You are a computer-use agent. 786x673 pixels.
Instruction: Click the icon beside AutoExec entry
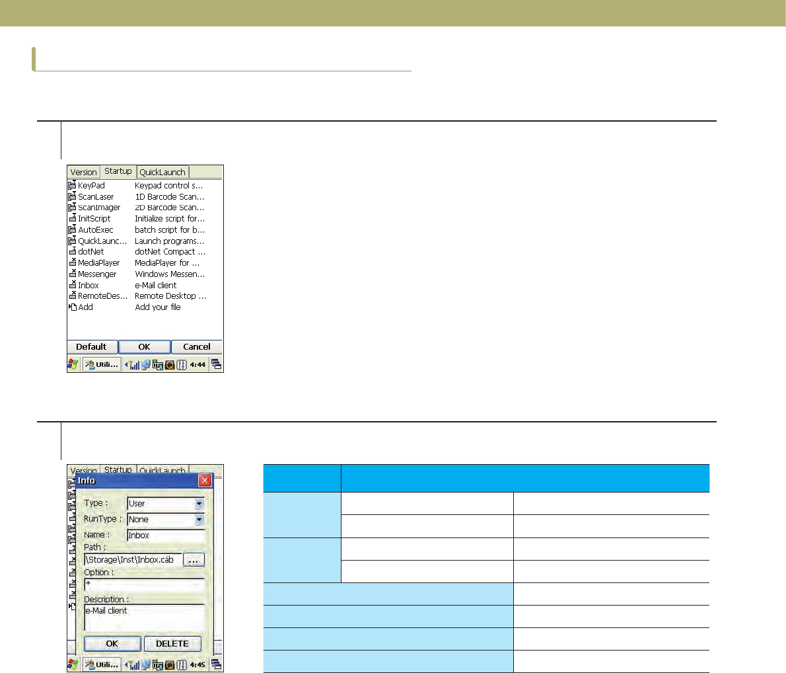pyautogui.click(x=72, y=229)
